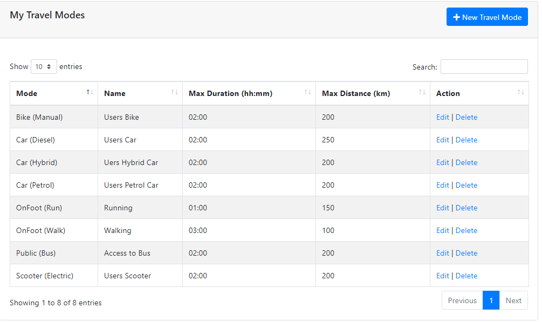Go to the Previous page
Screen dimensions: 542x322
[462, 300]
